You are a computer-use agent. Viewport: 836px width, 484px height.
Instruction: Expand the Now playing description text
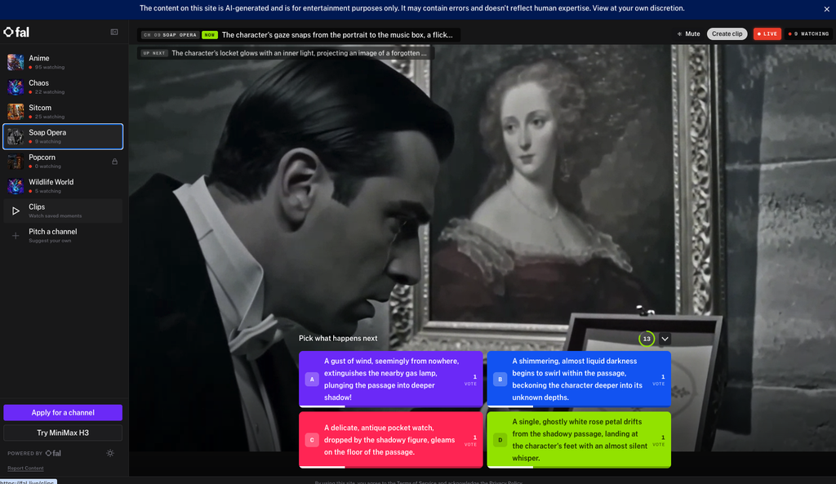299,34
